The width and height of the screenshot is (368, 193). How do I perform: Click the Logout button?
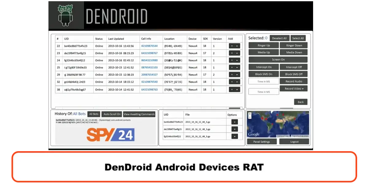click(x=294, y=142)
